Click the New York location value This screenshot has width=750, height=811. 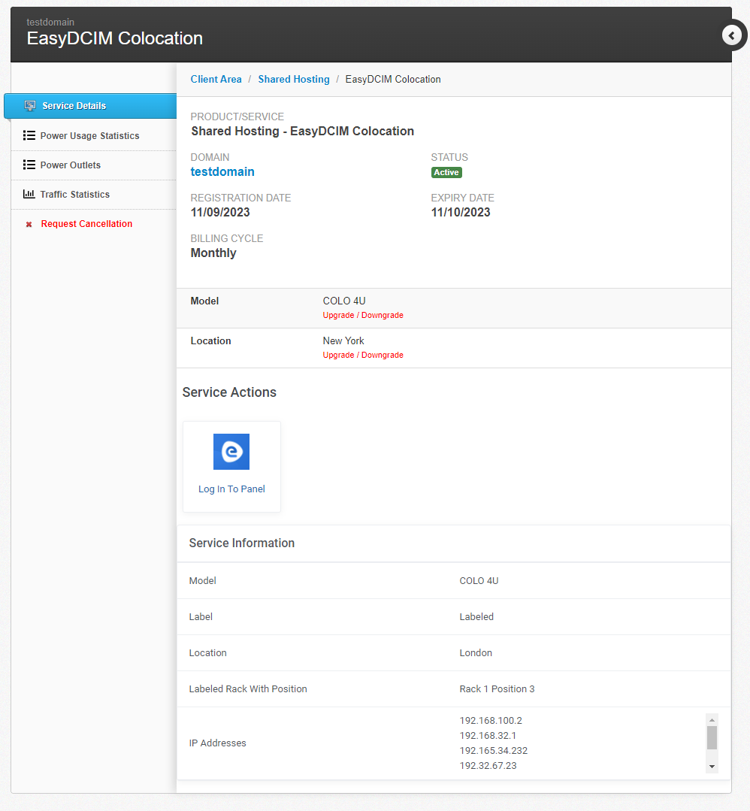point(343,340)
